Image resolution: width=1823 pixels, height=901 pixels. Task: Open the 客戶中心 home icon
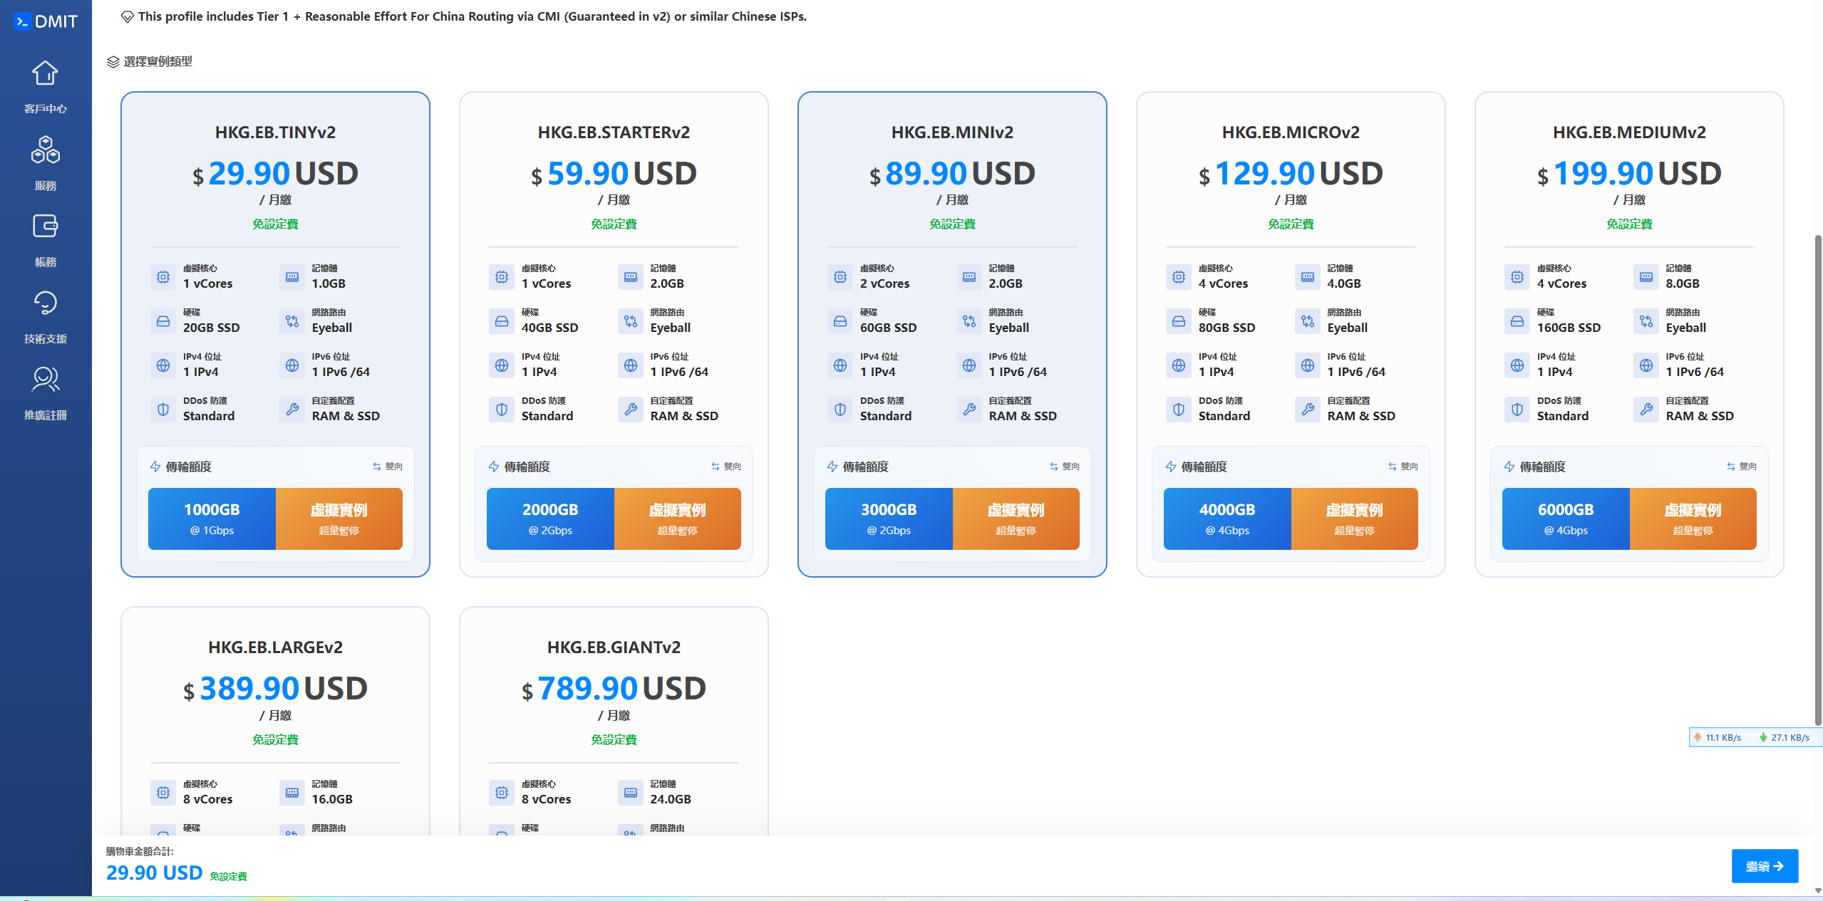pyautogui.click(x=45, y=73)
